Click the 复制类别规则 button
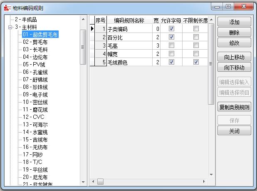Image resolution: width=257 pixels, height=191 pixels. coord(234,107)
